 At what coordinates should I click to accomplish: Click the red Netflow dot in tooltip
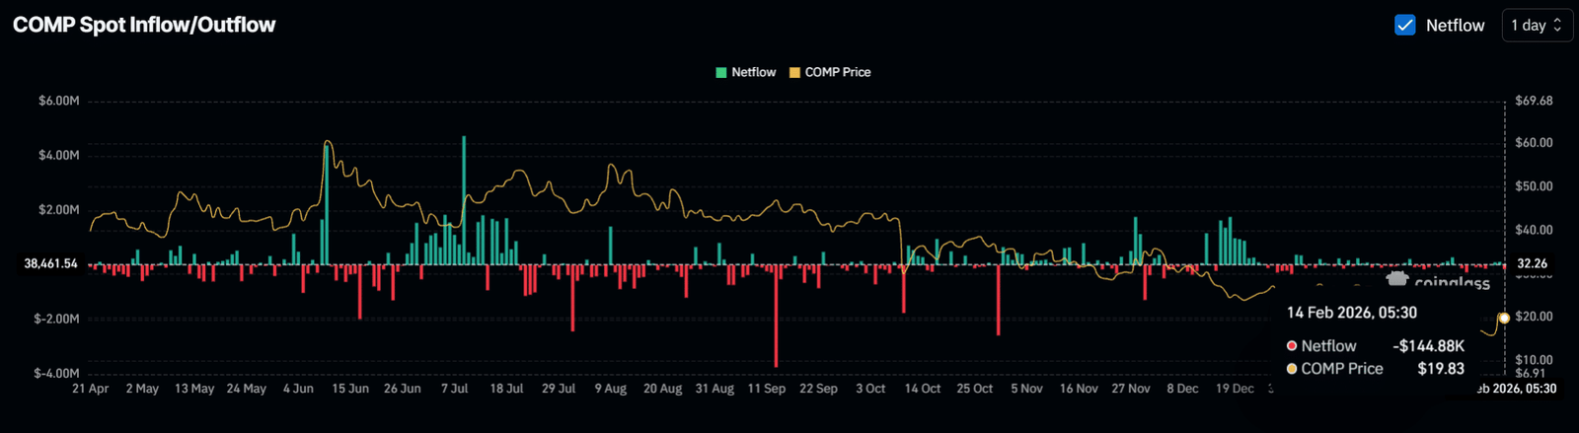tap(1292, 346)
